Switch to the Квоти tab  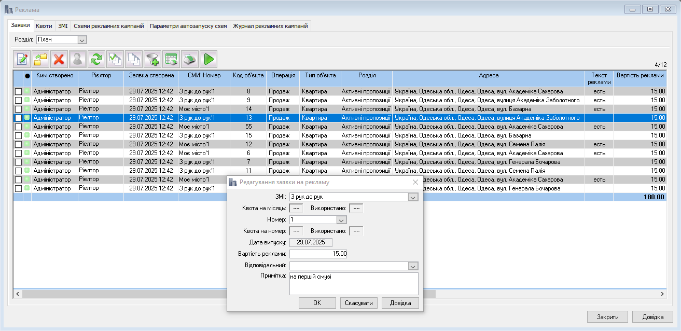pos(44,25)
